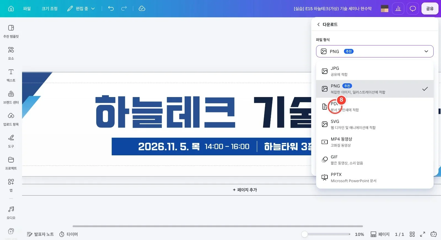Screen dimensions: 441x240
Task: Open 요소 elements panel
Action: point(11,53)
